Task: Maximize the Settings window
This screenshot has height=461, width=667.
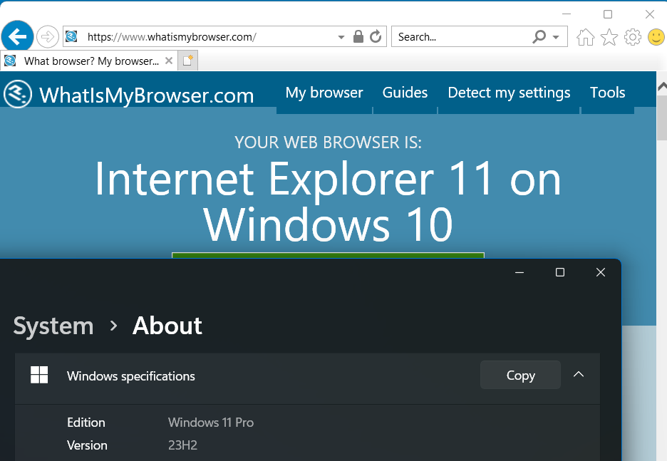Action: (560, 272)
